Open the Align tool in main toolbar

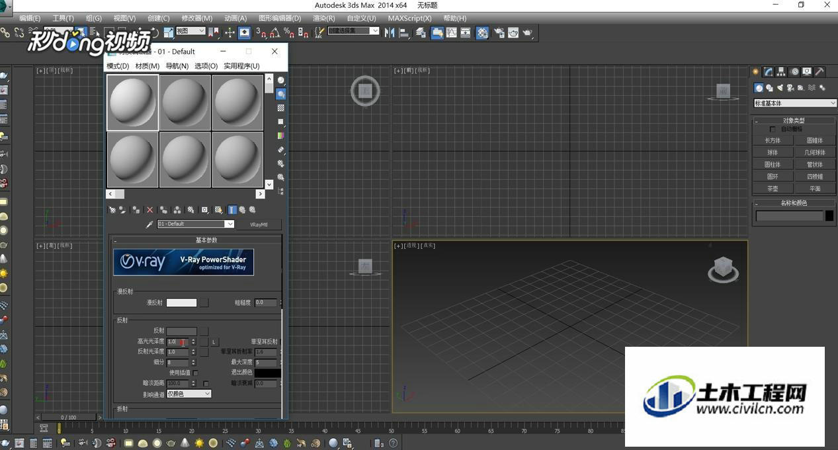[403, 32]
